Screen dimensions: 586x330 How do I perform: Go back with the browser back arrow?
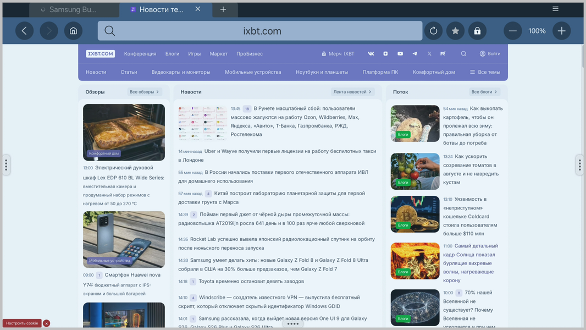tap(24, 31)
